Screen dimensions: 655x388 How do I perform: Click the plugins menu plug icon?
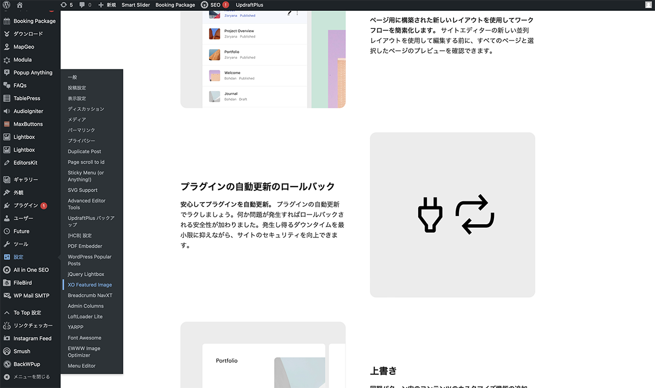coord(7,206)
